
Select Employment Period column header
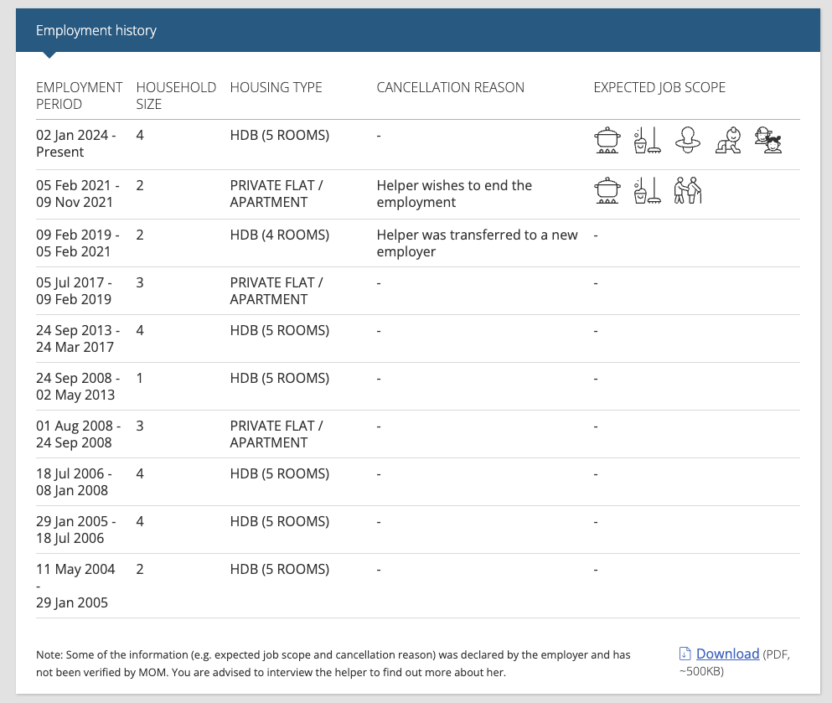79,96
